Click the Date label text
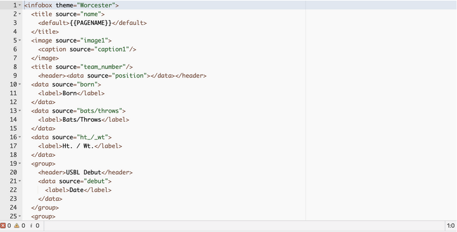The height and width of the screenshot is (232, 457). 77,190
